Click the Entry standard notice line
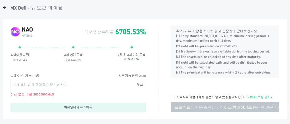This screenshot has width=290, height=124. [222, 38]
